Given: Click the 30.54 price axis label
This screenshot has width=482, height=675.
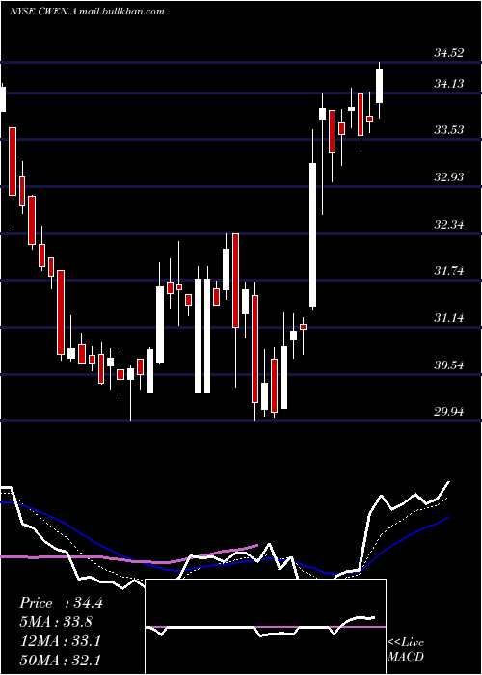Looking at the screenshot, I should pyautogui.click(x=449, y=365).
